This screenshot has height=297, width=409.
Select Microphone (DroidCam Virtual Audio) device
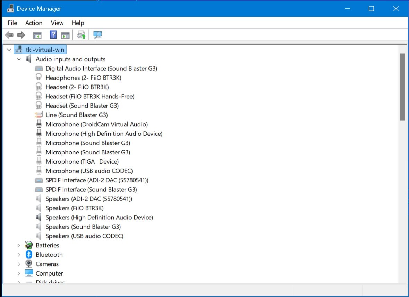tap(97, 124)
